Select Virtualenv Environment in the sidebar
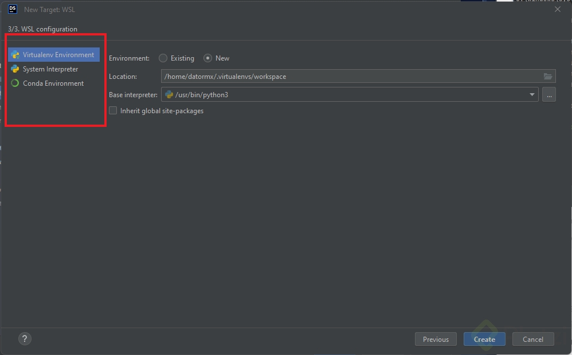 [54, 54]
